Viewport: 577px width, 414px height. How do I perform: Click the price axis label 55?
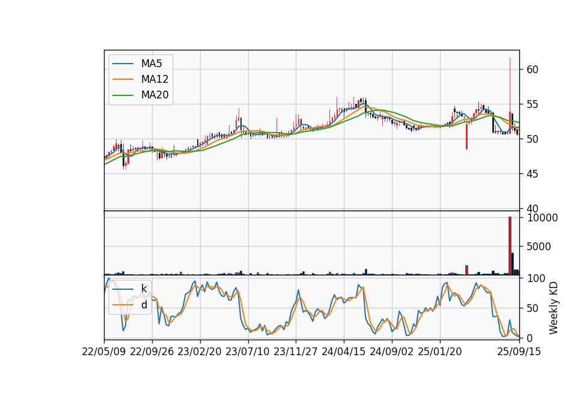pyautogui.click(x=532, y=104)
